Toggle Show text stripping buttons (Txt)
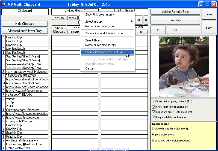The height and width of the screenshot is (151, 218). tap(154, 101)
